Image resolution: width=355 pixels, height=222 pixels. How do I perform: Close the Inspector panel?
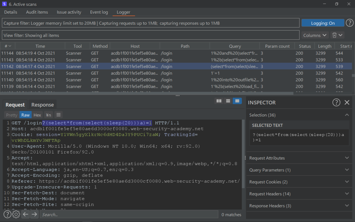[x=347, y=102]
